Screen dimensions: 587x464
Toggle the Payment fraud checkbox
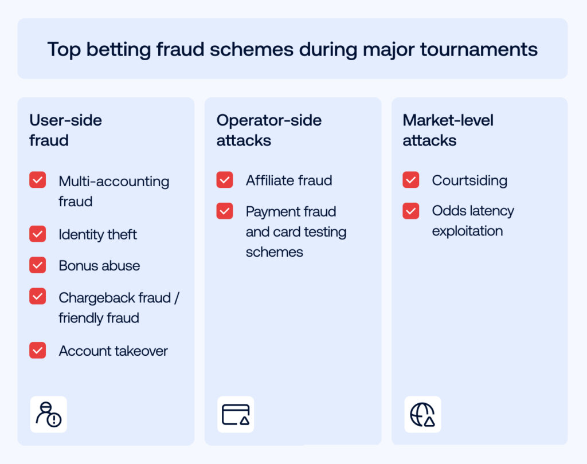tap(225, 211)
